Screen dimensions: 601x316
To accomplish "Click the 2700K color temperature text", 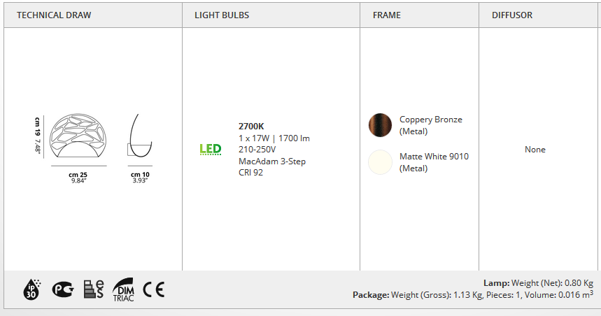I will [x=251, y=126].
